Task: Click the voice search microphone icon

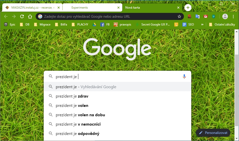Action: (184, 77)
